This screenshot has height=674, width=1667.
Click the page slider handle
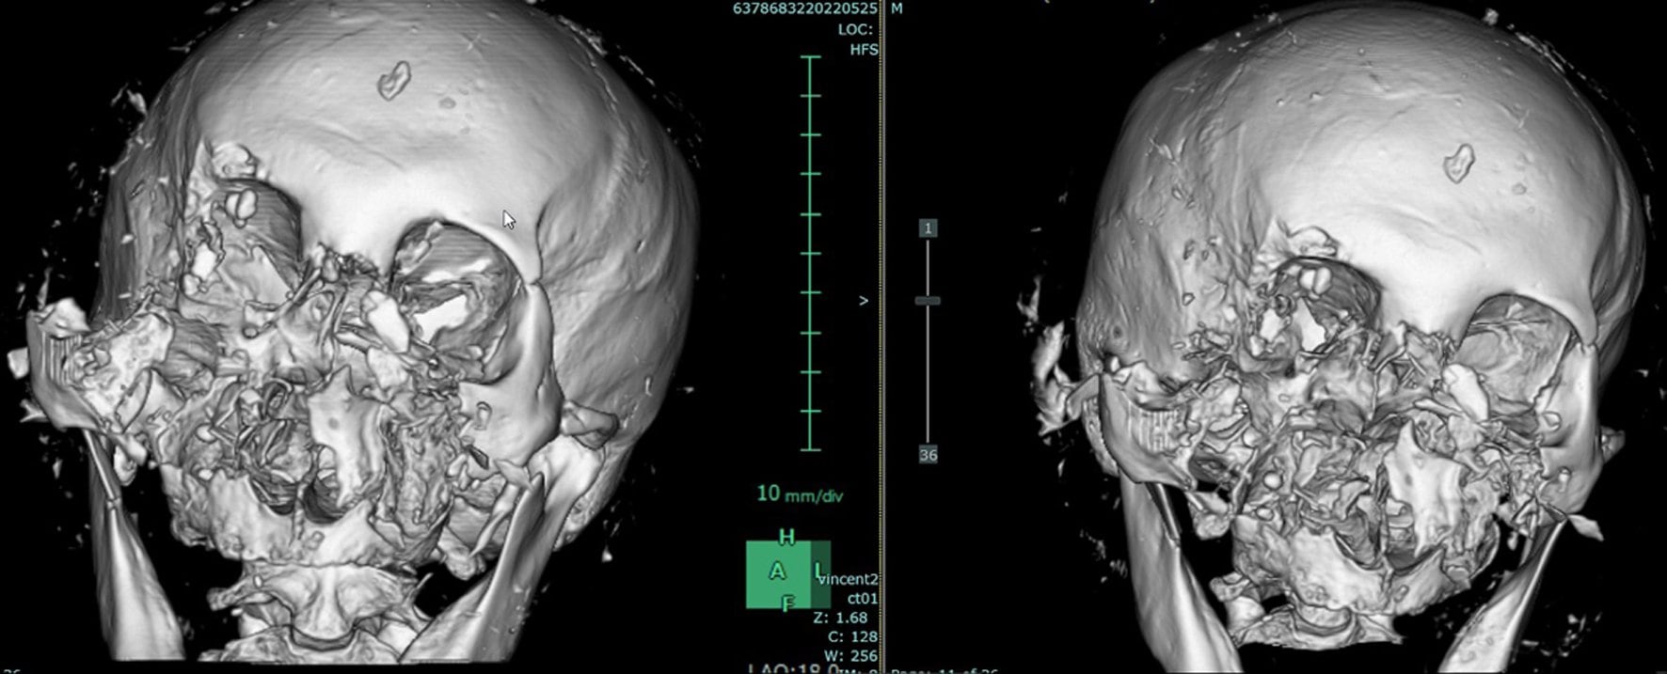click(x=928, y=301)
